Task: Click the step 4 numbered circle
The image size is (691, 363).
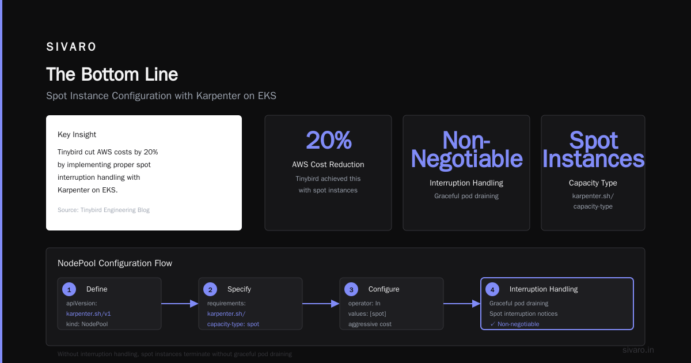Action: [492, 289]
